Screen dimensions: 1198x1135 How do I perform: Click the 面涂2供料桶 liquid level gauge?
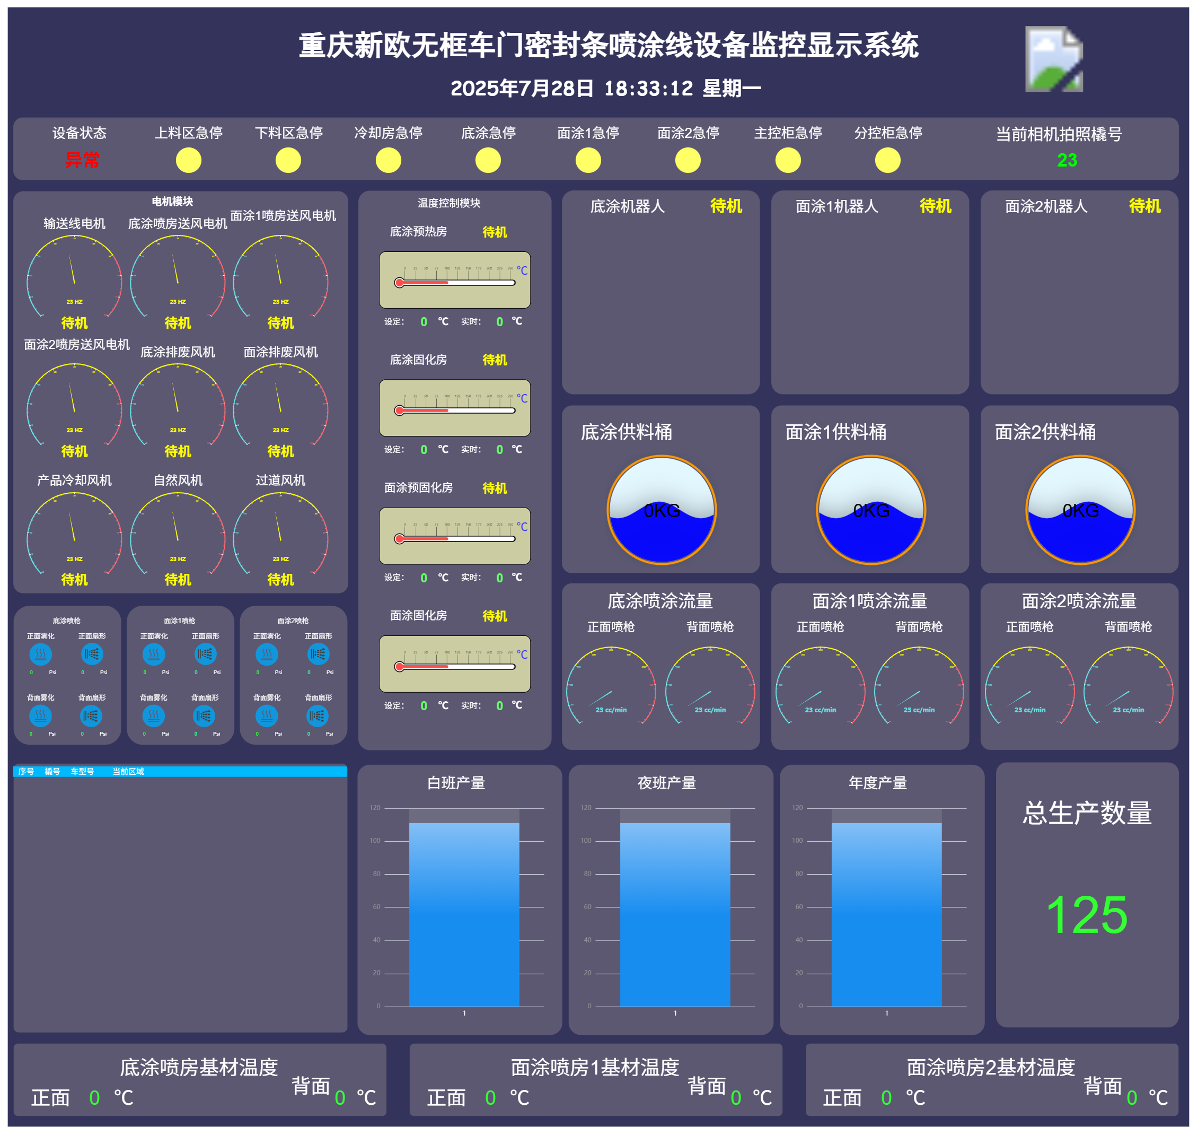point(1080,510)
